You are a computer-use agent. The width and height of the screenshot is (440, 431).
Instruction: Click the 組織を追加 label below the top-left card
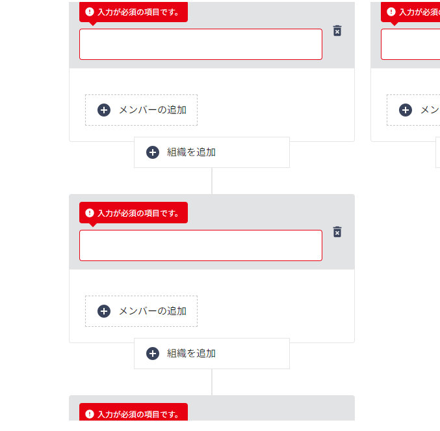coord(192,152)
